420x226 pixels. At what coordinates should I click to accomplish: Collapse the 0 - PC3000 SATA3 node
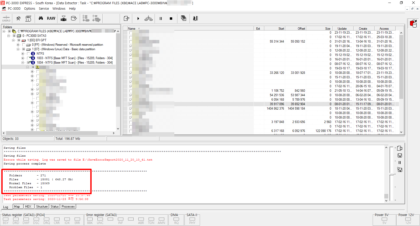9,36
